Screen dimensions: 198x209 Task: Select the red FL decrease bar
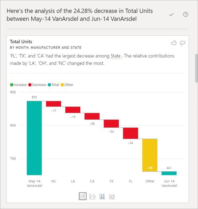[x=130, y=133]
